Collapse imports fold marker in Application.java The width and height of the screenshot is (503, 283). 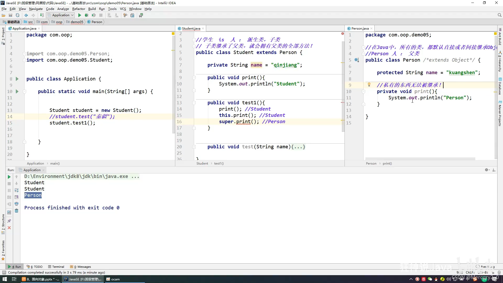24,54
